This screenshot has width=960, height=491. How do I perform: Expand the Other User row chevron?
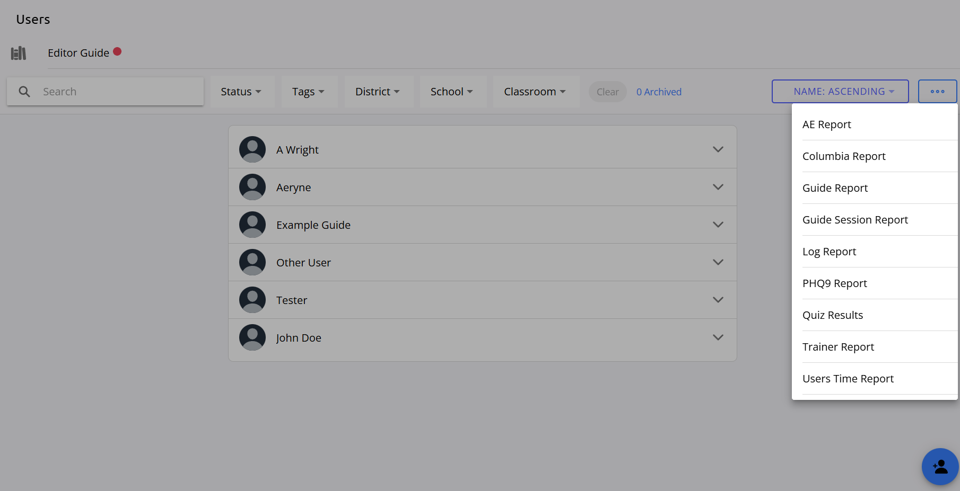click(718, 262)
